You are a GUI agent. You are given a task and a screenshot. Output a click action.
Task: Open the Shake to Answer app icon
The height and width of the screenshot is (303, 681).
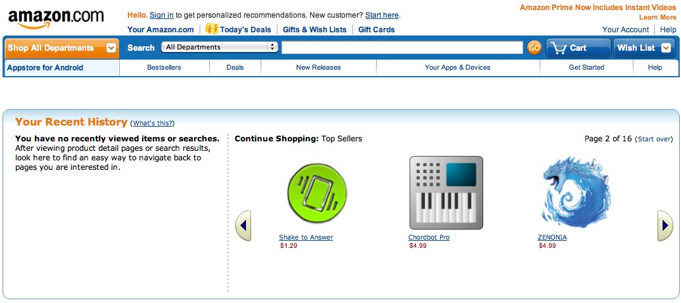tap(317, 192)
